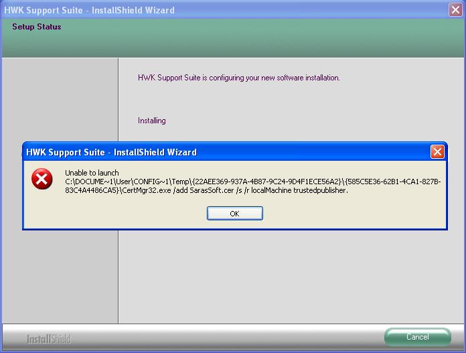Click the CertMgr32.exe command line text
The width and height of the screenshot is (466, 353).
(x=206, y=190)
